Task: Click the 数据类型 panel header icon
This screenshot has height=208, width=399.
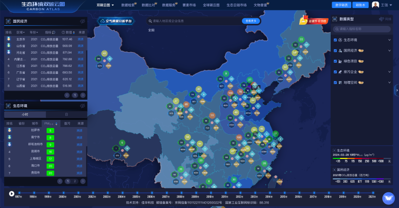Action: pyautogui.click(x=335, y=19)
